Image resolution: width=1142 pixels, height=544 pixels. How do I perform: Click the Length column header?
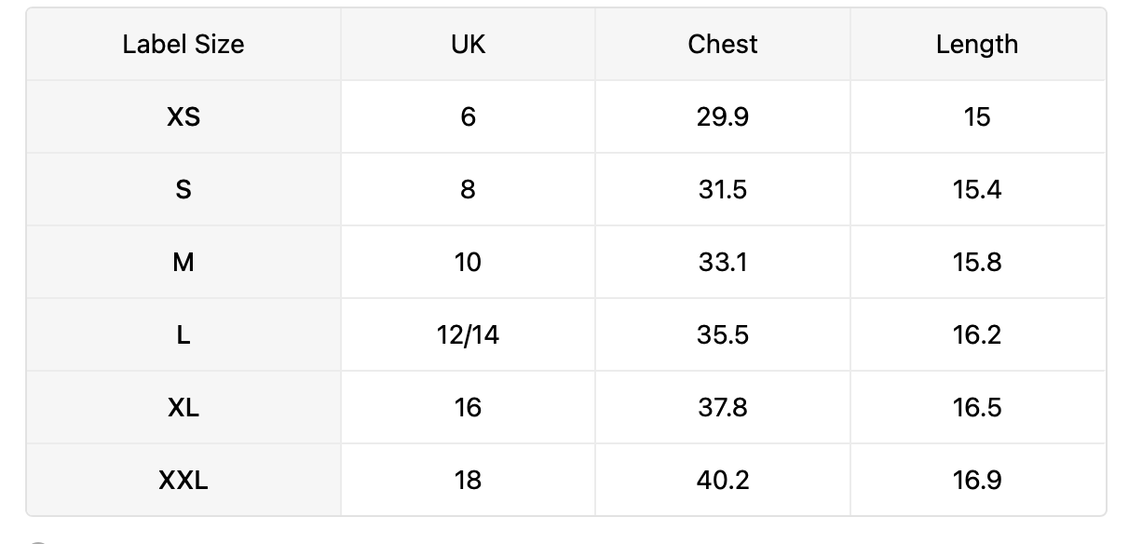click(977, 45)
